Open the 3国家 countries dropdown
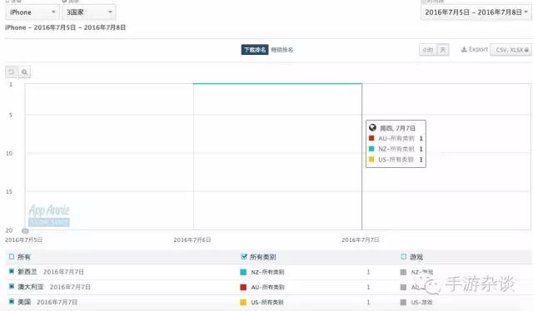This screenshot has width=533, height=311. point(89,12)
